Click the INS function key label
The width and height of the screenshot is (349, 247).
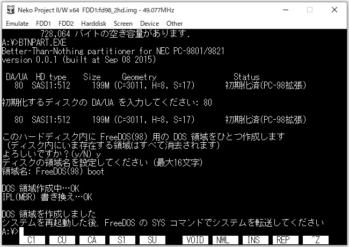255,240
